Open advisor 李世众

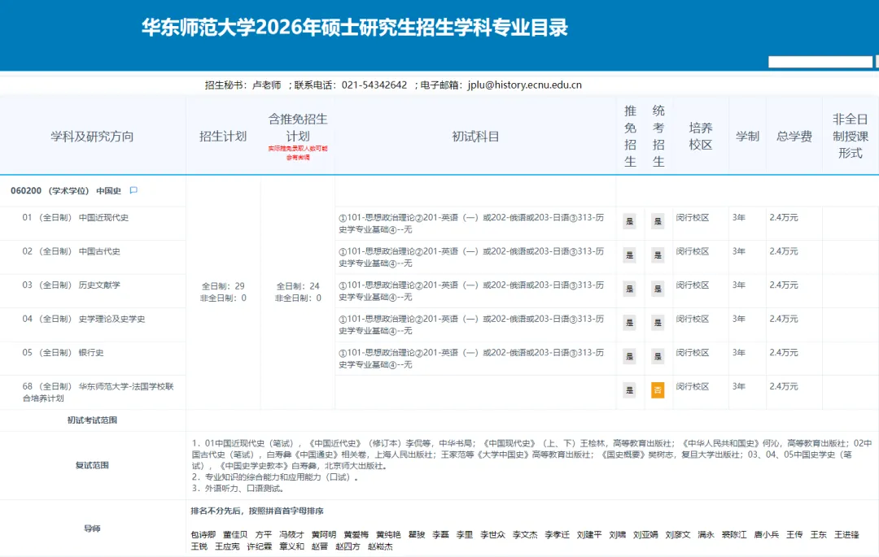coord(492,535)
